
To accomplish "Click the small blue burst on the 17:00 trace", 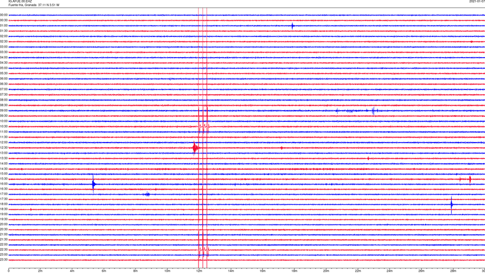I will (147, 194).
